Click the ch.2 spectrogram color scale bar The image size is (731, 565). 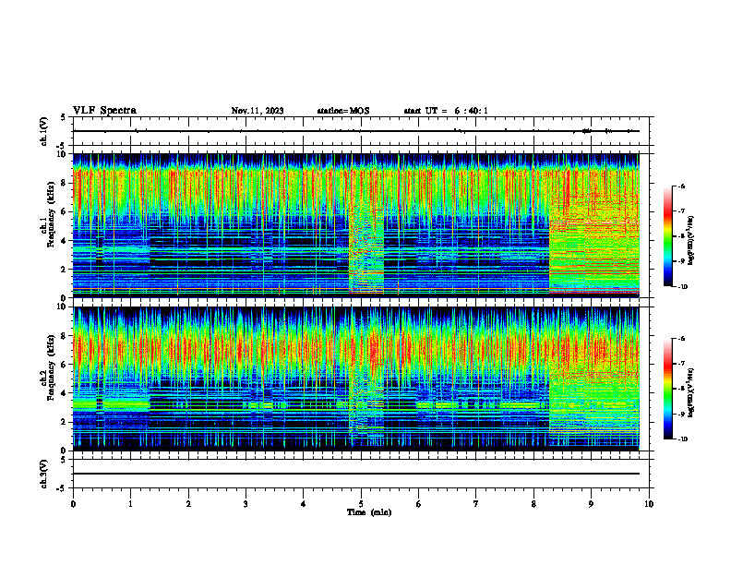667,389
